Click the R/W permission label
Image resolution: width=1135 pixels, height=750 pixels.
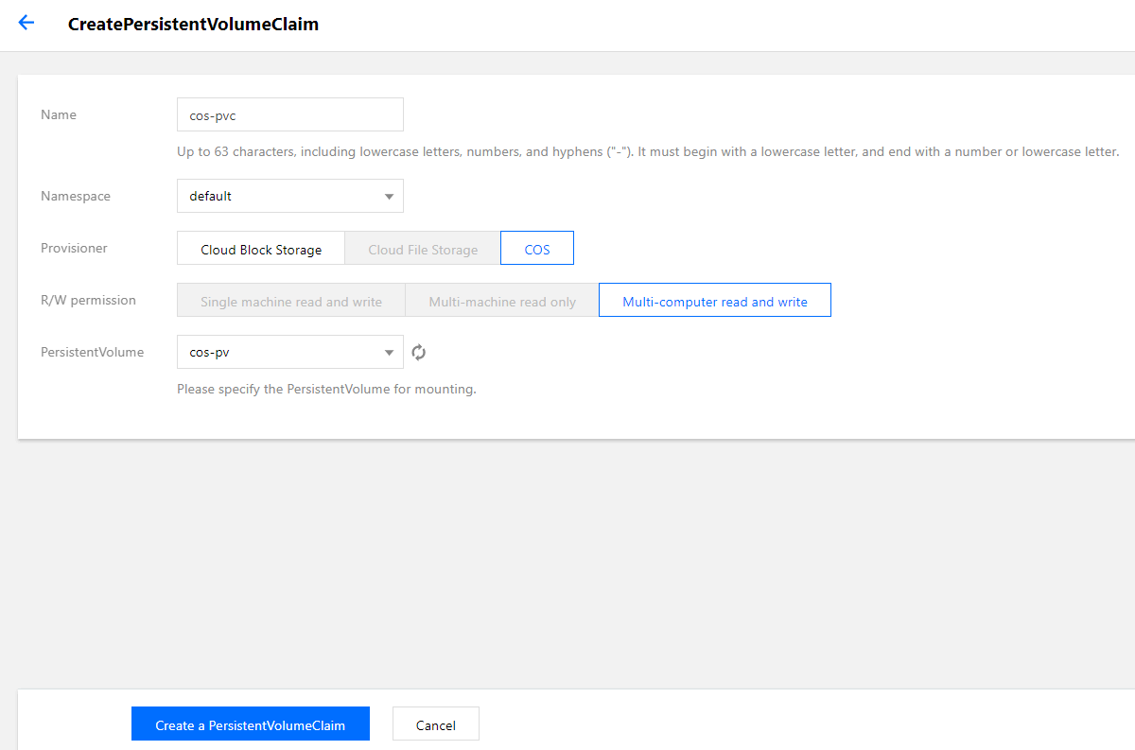(89, 300)
